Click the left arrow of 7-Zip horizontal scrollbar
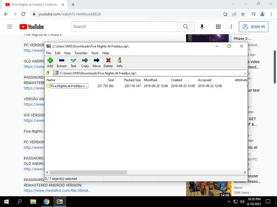The image size is (277, 207). (47, 172)
